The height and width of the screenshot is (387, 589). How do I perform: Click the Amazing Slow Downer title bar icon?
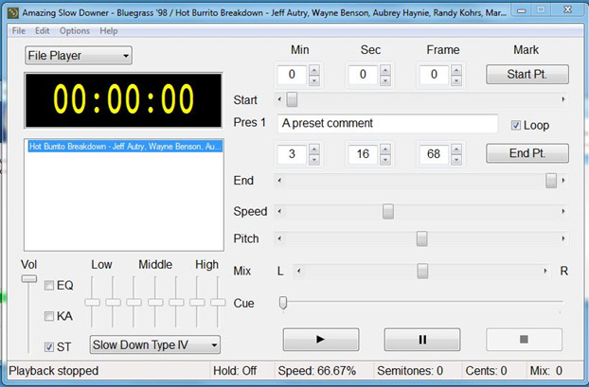[13, 12]
